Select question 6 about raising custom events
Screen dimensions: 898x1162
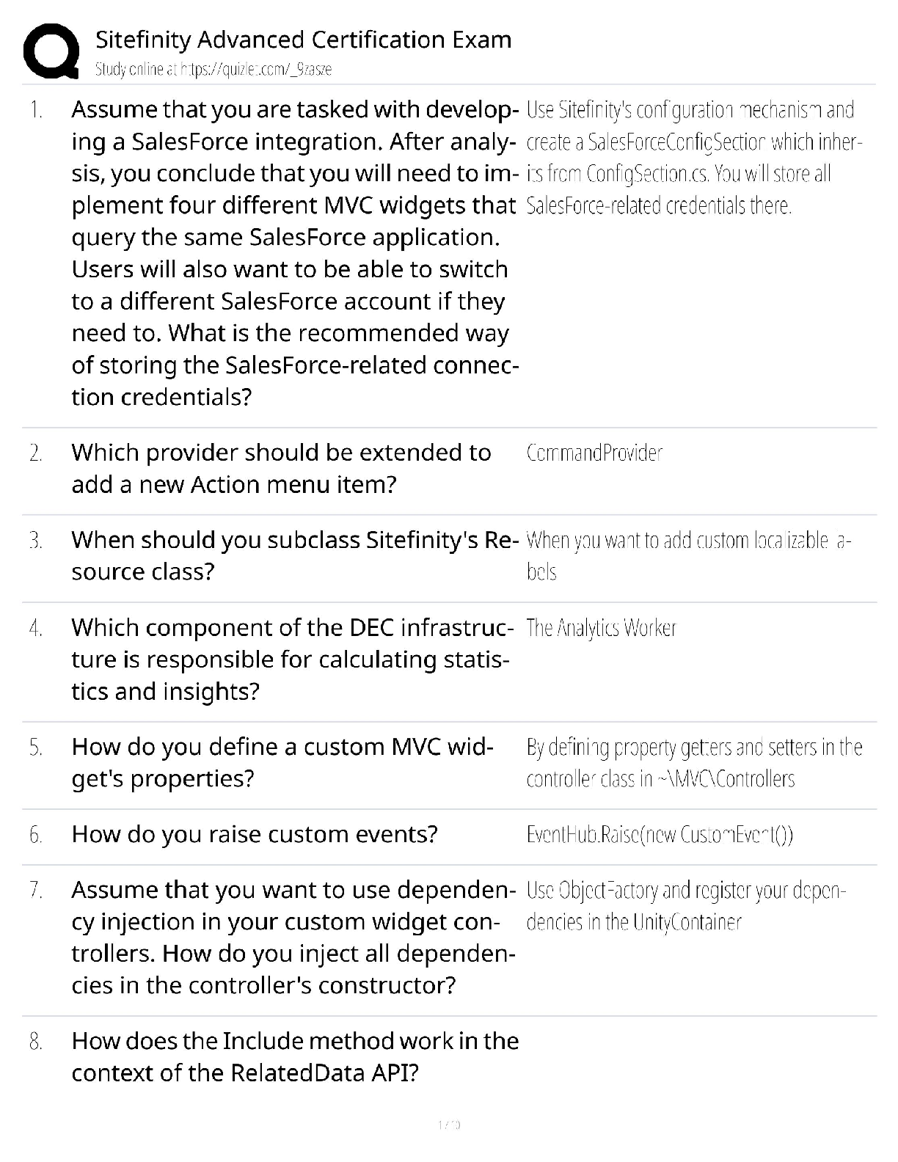coord(255,834)
